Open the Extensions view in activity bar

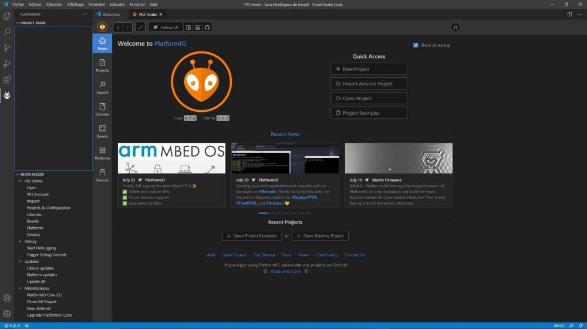pos(7,80)
